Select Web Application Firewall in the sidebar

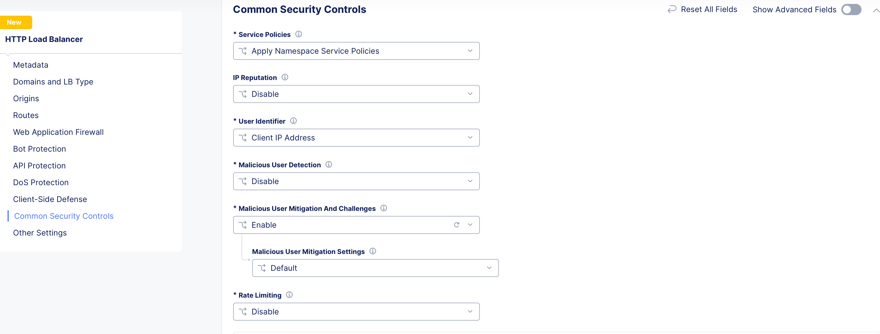coord(58,132)
